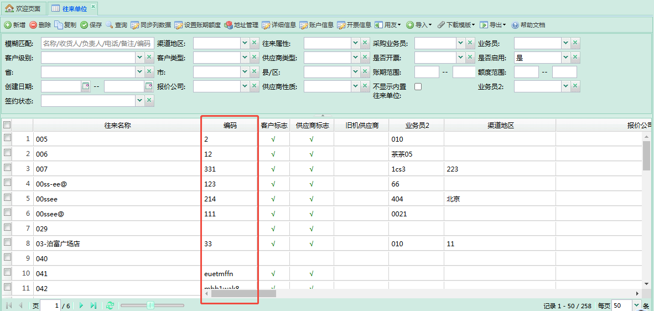Click the 查询 (search) magnifier icon
The image size is (654, 311).
pos(110,25)
